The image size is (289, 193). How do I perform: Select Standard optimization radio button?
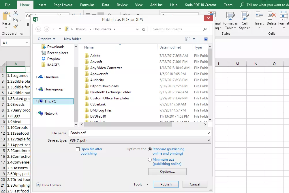[150, 149]
